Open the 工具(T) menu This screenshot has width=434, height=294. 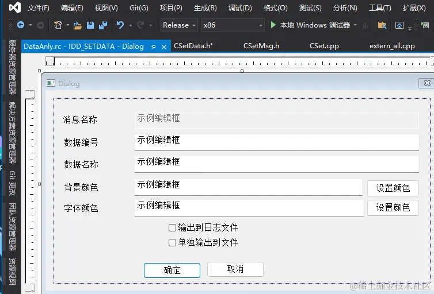coord(380,7)
